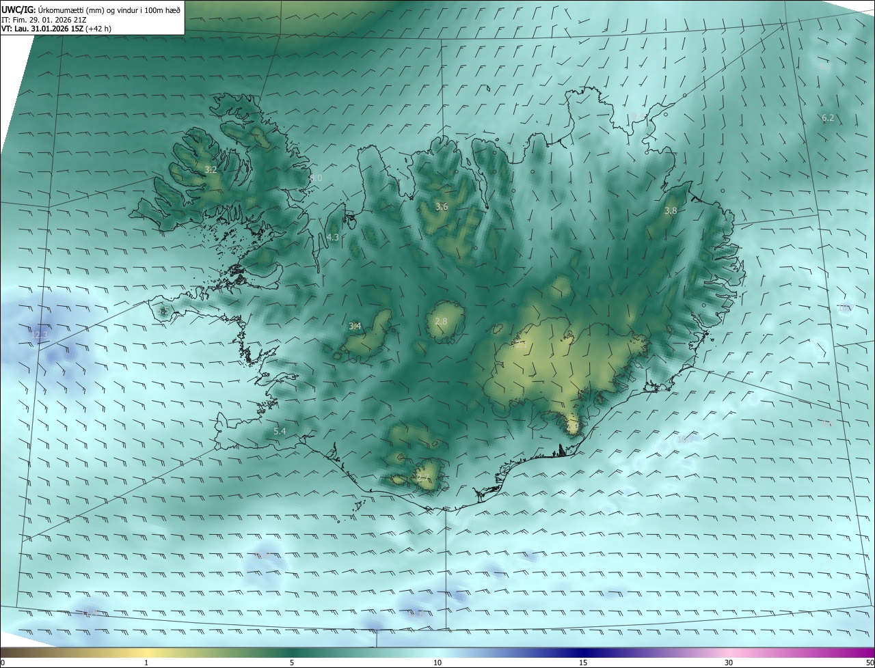Click the 6.2 value label offshore northeast

point(828,118)
